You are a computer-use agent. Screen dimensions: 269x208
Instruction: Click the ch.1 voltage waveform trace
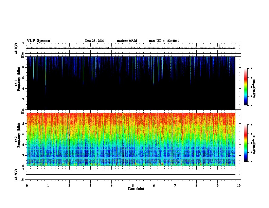(x=131, y=48)
